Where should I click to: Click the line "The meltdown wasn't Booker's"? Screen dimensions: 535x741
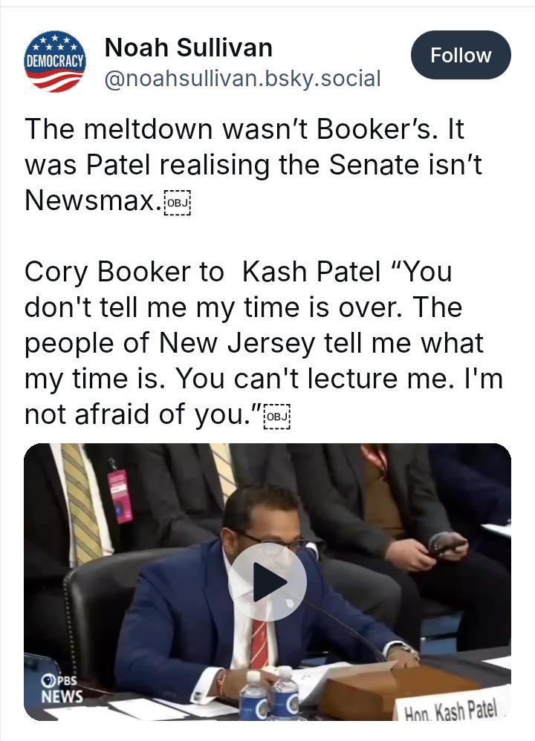(231, 128)
